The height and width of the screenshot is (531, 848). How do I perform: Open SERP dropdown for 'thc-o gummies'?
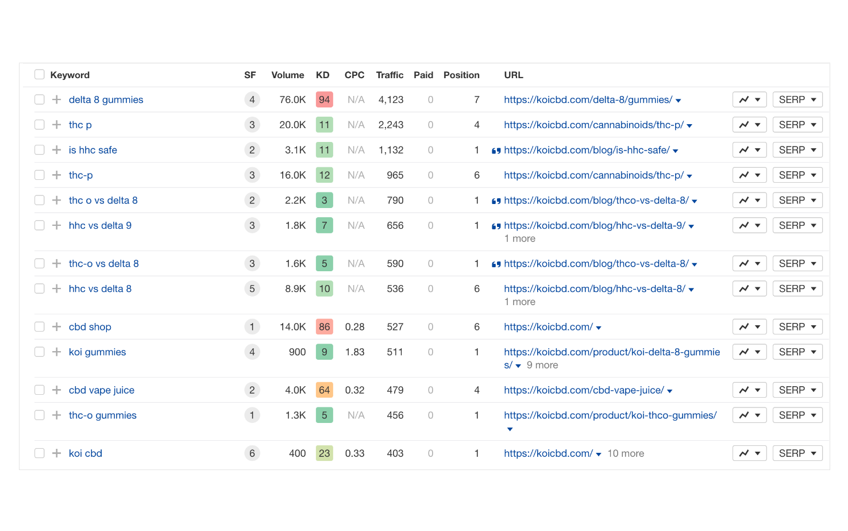click(x=797, y=415)
